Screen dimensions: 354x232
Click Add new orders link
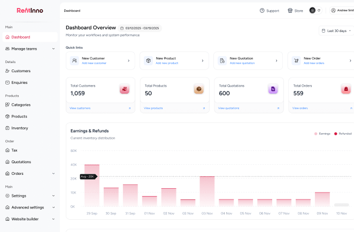314,63
